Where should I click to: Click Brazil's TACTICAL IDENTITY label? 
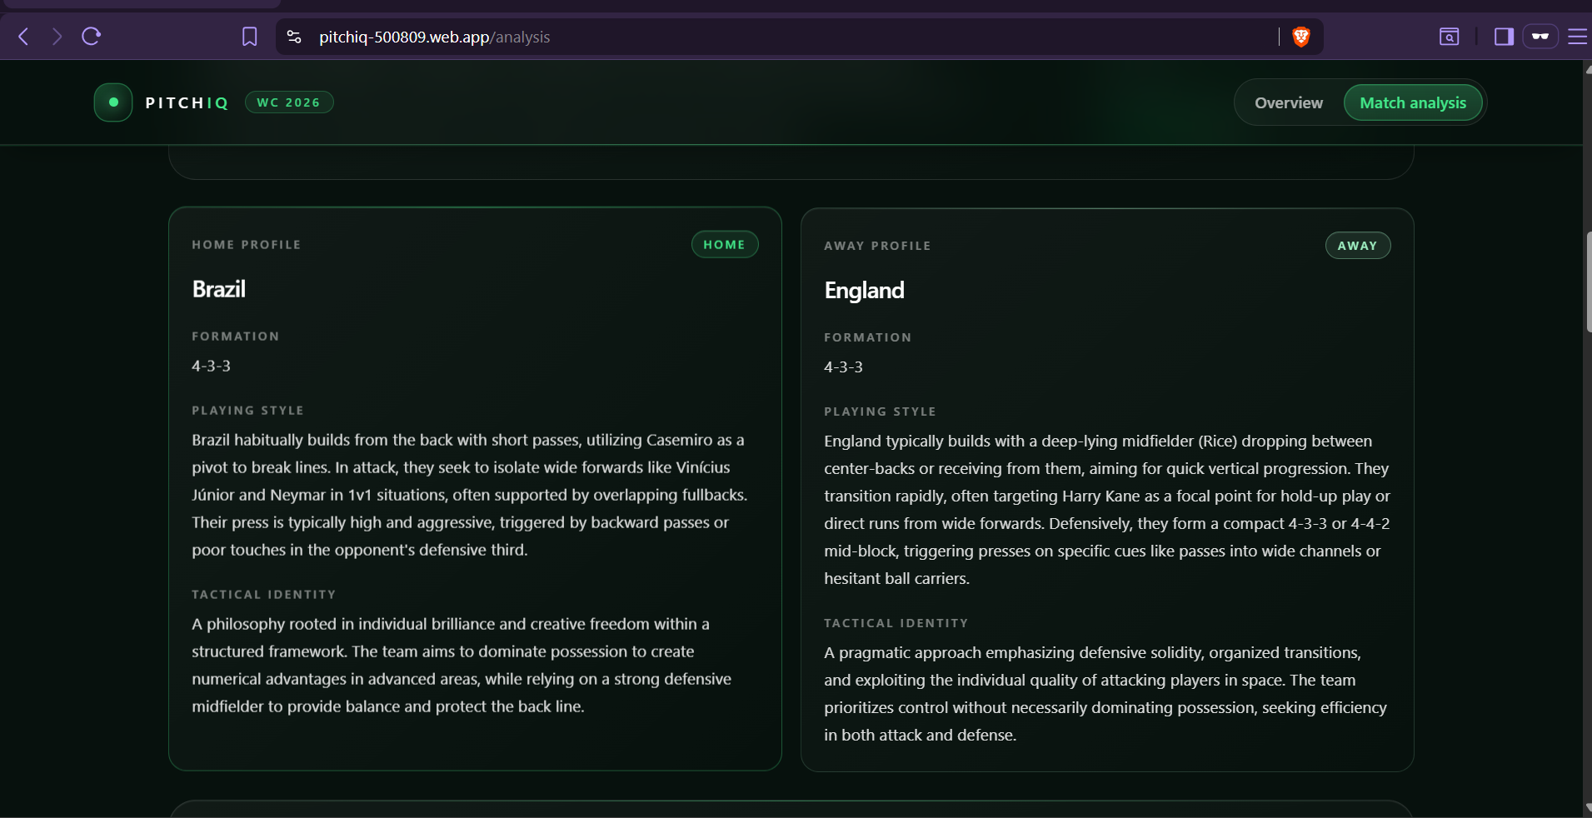pos(264,595)
